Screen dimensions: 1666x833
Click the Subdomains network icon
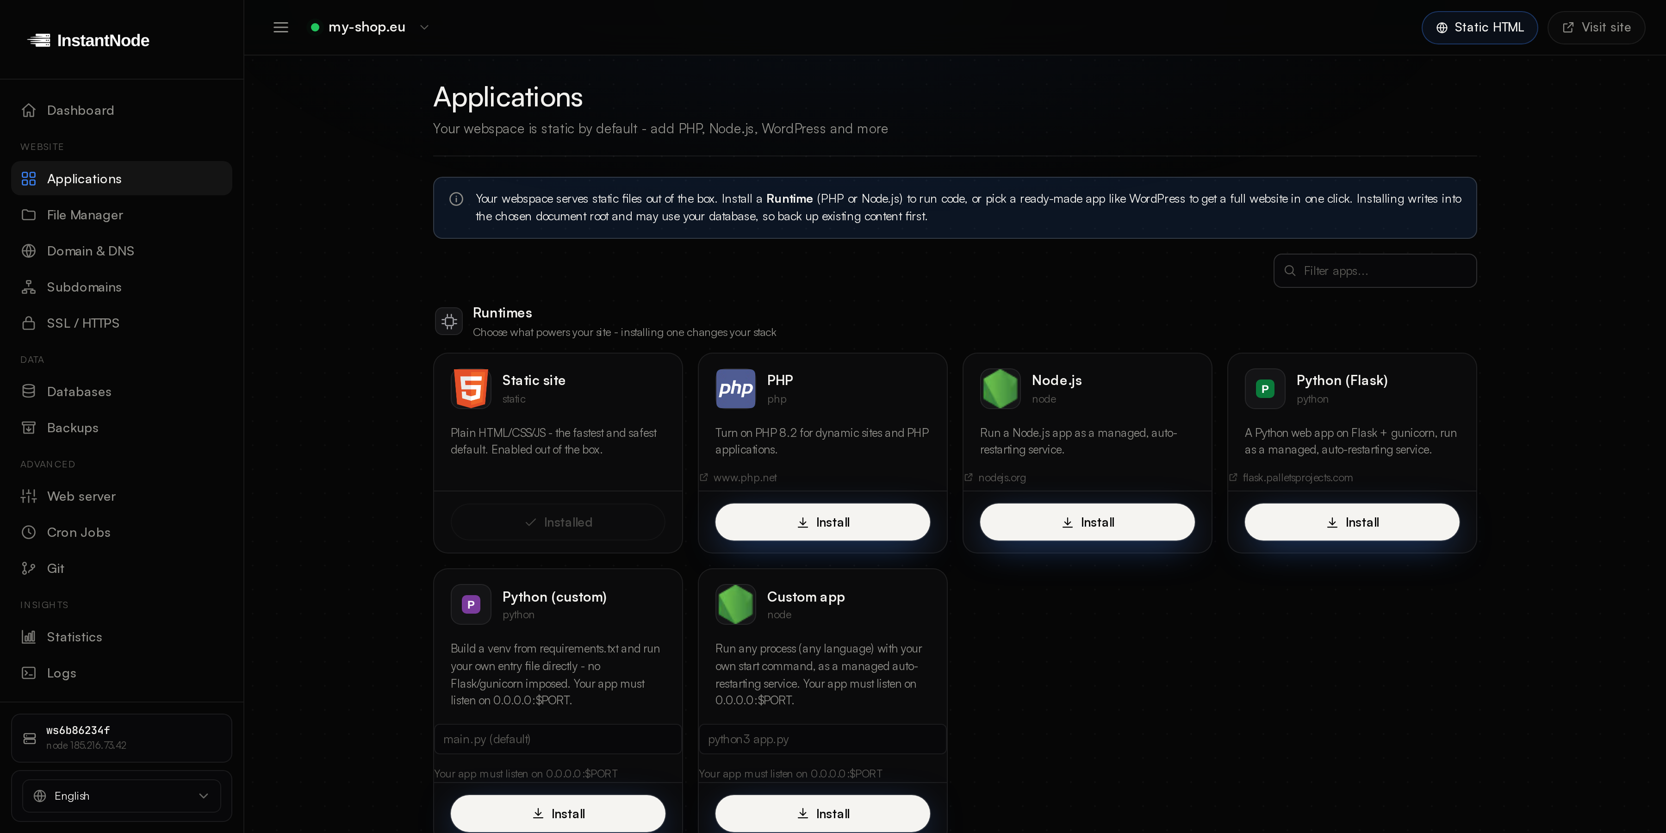pyautogui.click(x=28, y=286)
